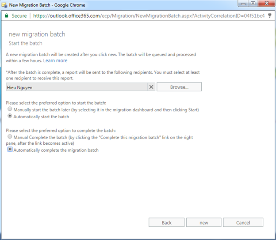Enable 'Automatically complete the migration batch'
The width and height of the screenshot is (276, 240).
tap(10, 150)
